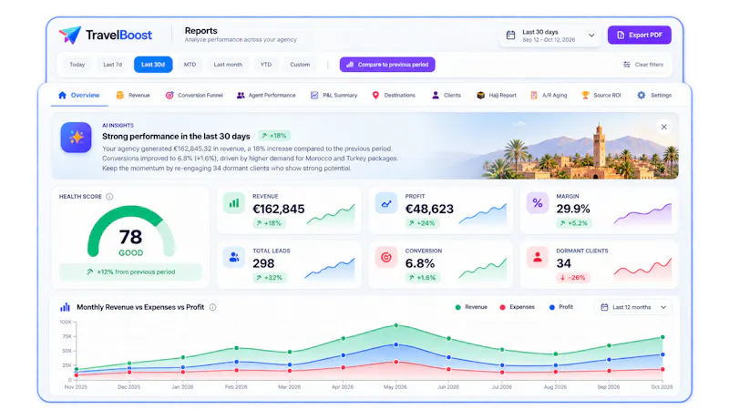Click the Dormant Clients -26% badge
This screenshot has height=410, width=729.
[573, 278]
